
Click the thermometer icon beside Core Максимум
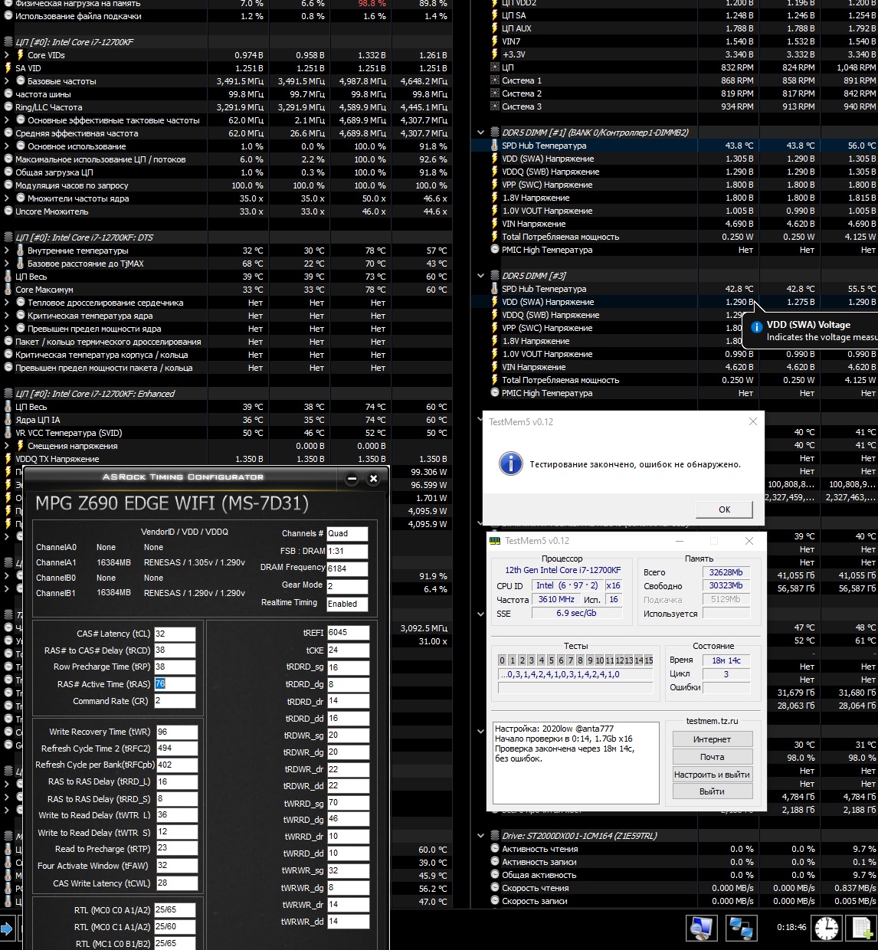8,290
